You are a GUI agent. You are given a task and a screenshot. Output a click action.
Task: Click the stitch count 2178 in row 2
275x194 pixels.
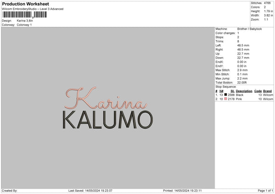[231, 99]
